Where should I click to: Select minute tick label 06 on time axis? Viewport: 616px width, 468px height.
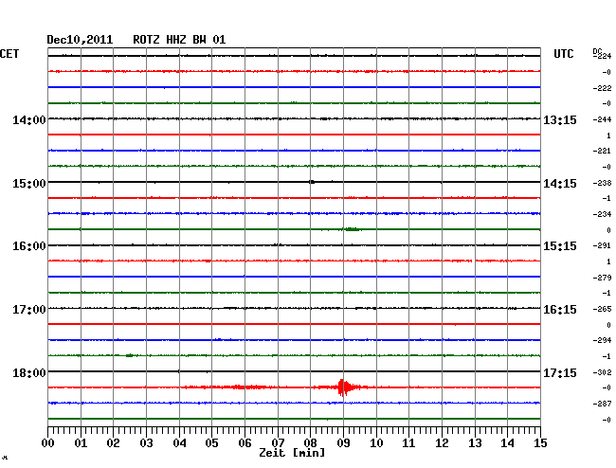(245, 443)
